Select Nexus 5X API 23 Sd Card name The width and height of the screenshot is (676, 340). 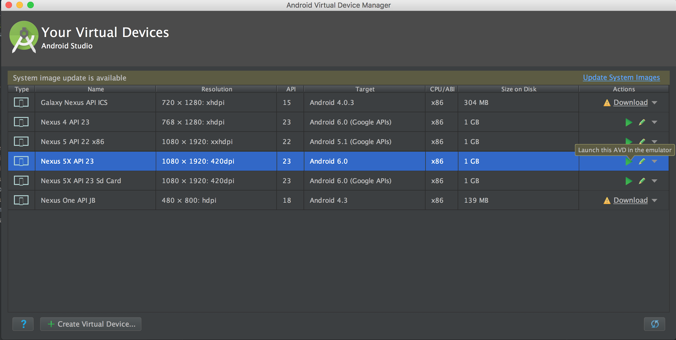[x=81, y=181]
